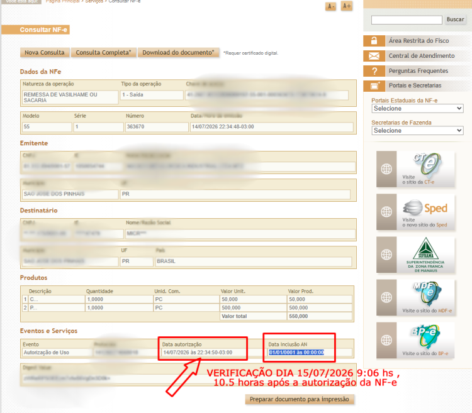472x413 pixels.
Task: Click globe icon beside CT-e banner
Action: click(x=386, y=169)
